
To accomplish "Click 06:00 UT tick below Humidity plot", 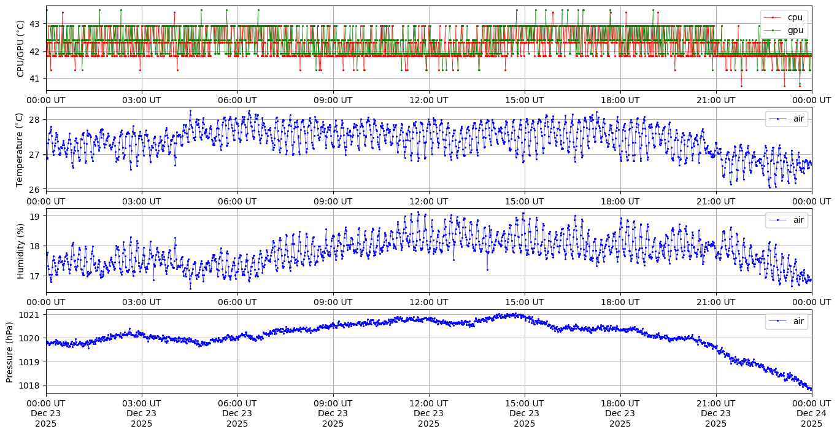I will [x=237, y=302].
